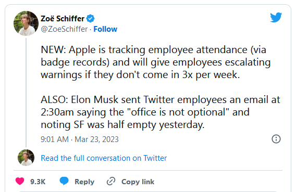Viewport: 296px width, 192px height.
Task: Follow Zoë Schiffer's account
Action: click(105, 29)
